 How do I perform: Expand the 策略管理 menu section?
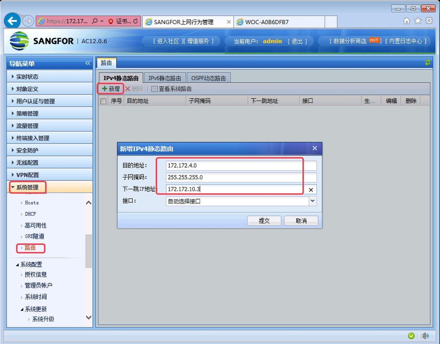[49, 113]
